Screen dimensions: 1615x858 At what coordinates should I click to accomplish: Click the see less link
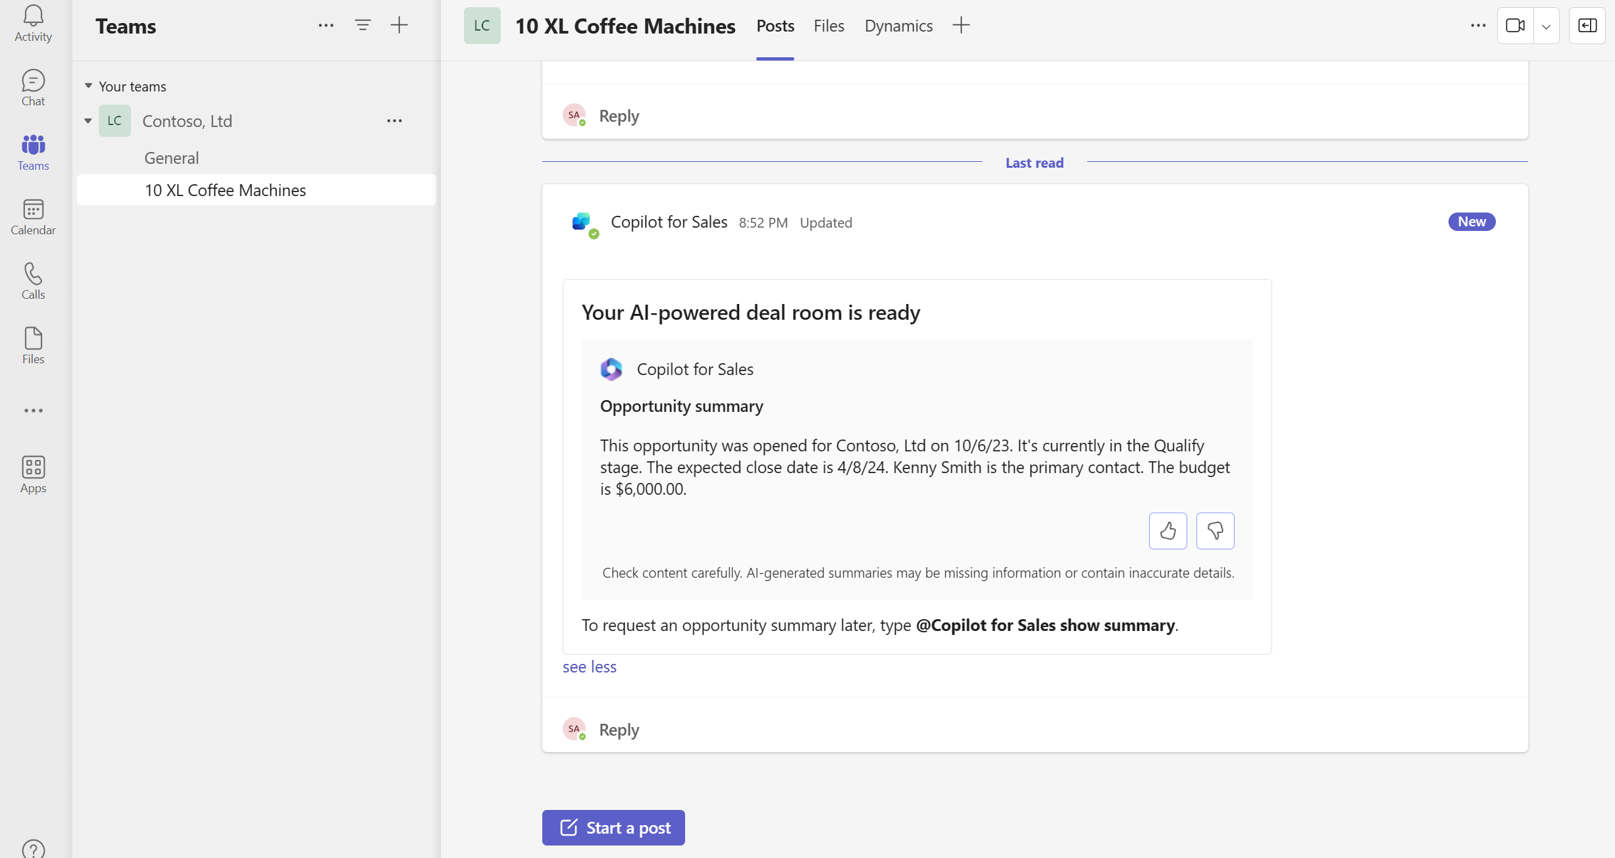(x=590, y=666)
